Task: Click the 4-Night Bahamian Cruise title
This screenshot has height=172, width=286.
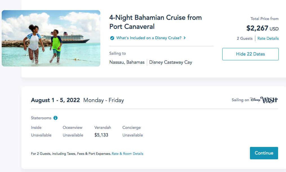Action: click(155, 22)
